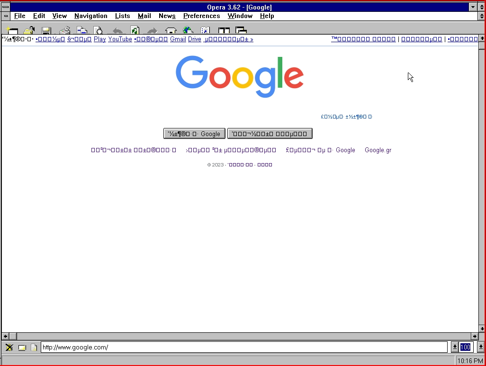Tile windows with the Tile icon
The image size is (486, 366).
pos(224,30)
